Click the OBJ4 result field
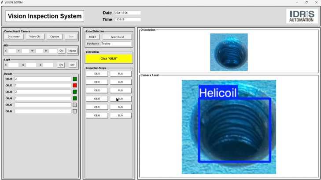 click(x=43, y=98)
